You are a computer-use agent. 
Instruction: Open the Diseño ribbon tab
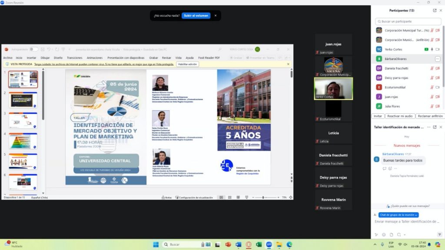tap(58, 58)
